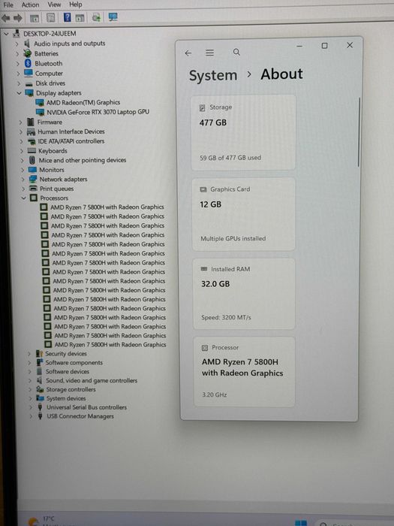
Task: Open the Installed RAM 32.0 GB card
Action: pos(244,294)
